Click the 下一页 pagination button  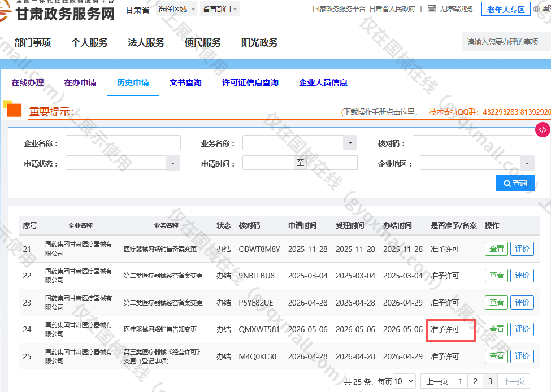(x=513, y=381)
